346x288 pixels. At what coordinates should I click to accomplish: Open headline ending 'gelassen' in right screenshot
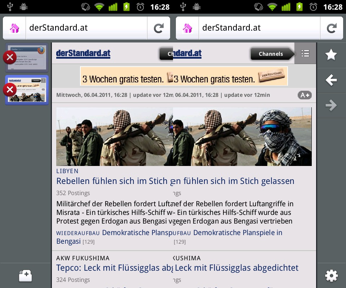point(234,181)
